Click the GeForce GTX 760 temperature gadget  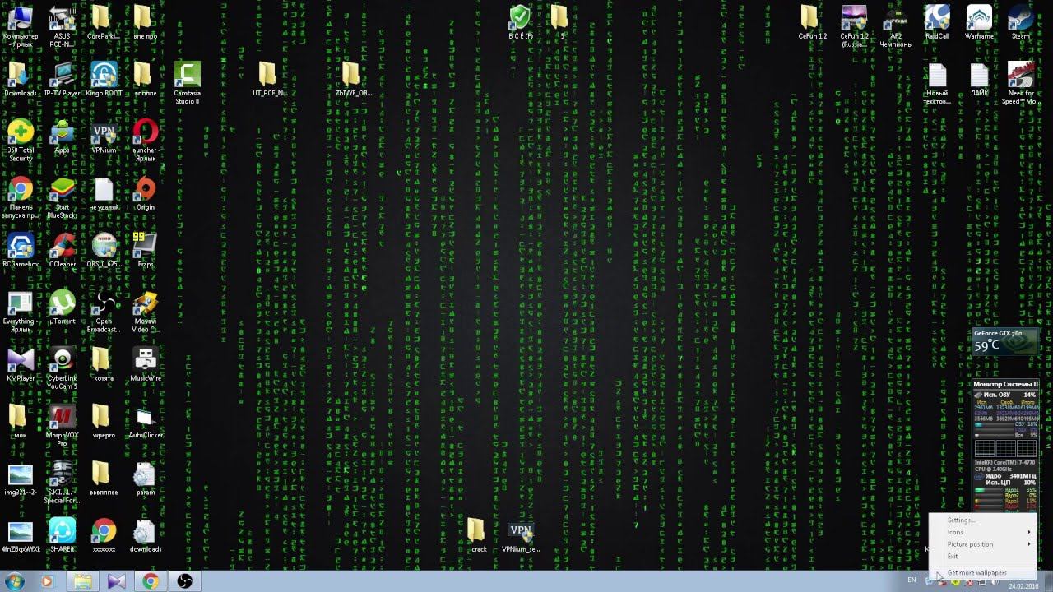coord(1005,342)
